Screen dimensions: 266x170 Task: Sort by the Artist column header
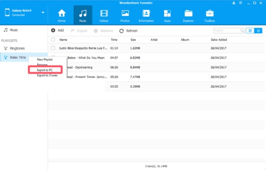(154, 40)
